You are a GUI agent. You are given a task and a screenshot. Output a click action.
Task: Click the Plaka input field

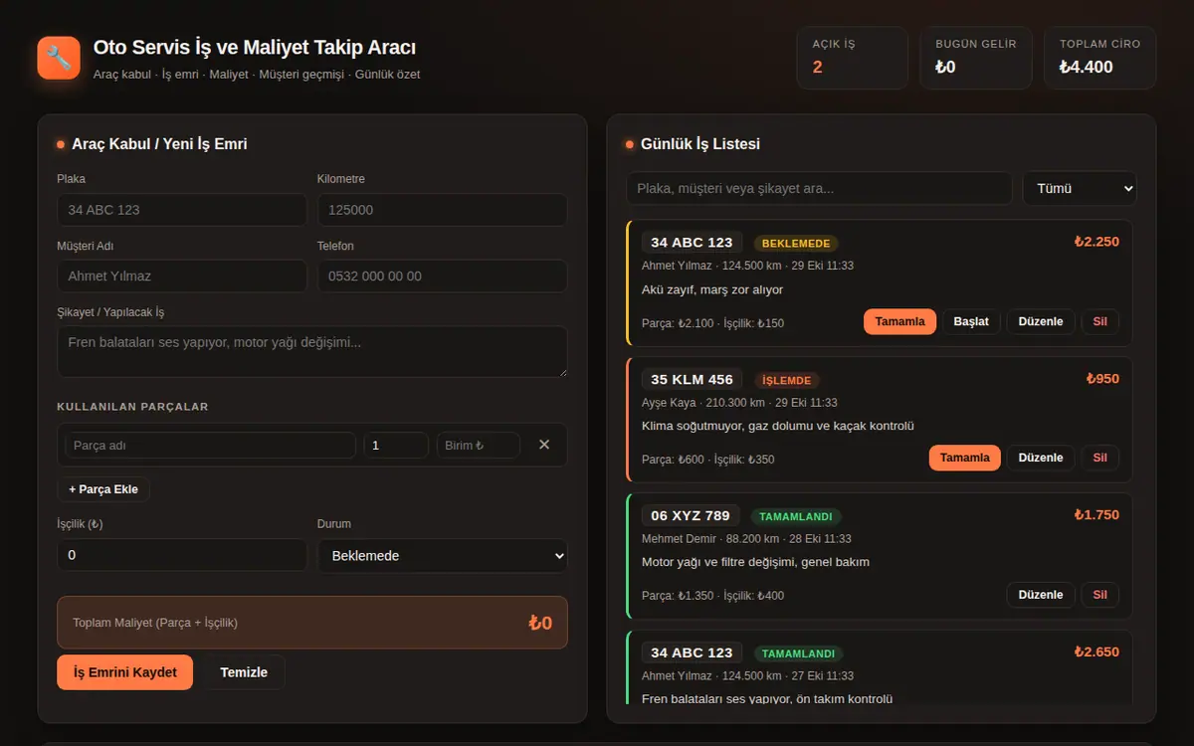(x=182, y=210)
